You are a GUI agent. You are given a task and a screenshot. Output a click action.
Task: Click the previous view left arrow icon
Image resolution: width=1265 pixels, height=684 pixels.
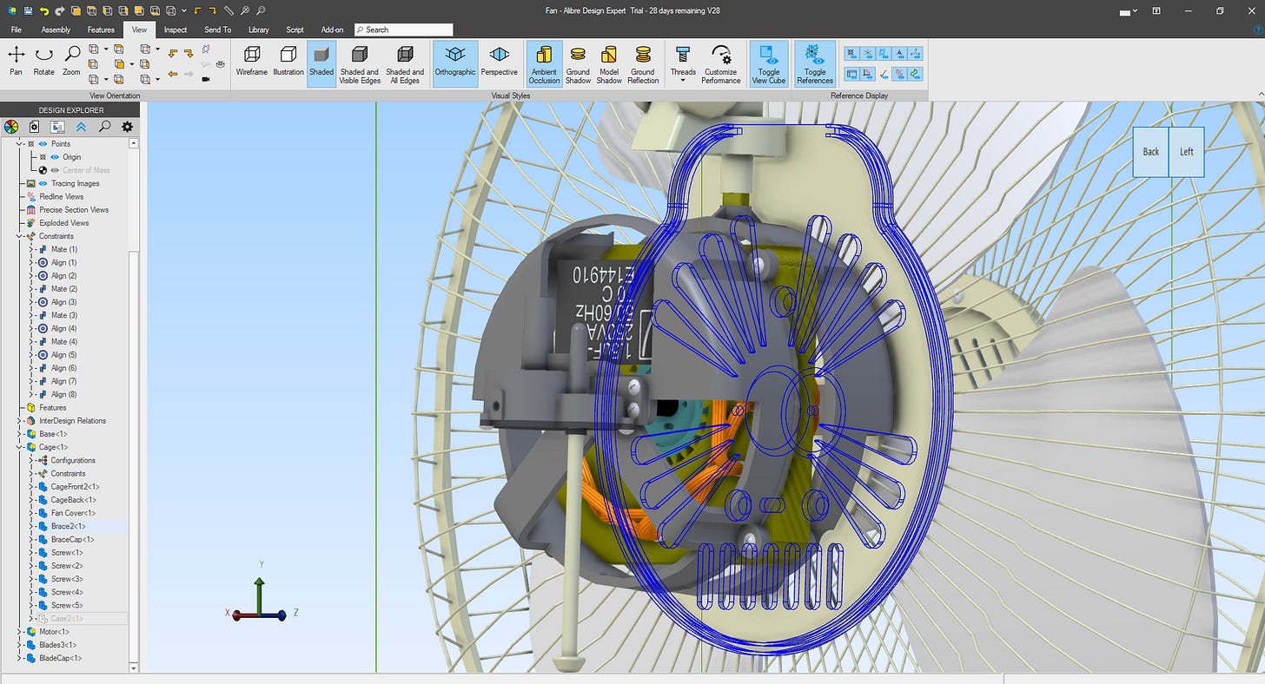tap(173, 75)
